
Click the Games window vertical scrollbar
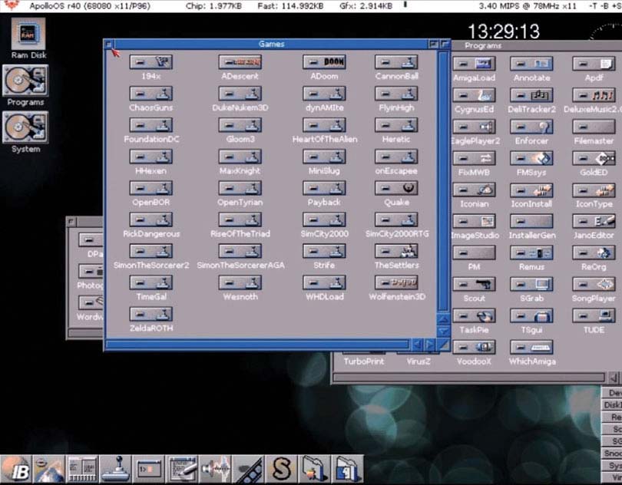444,180
